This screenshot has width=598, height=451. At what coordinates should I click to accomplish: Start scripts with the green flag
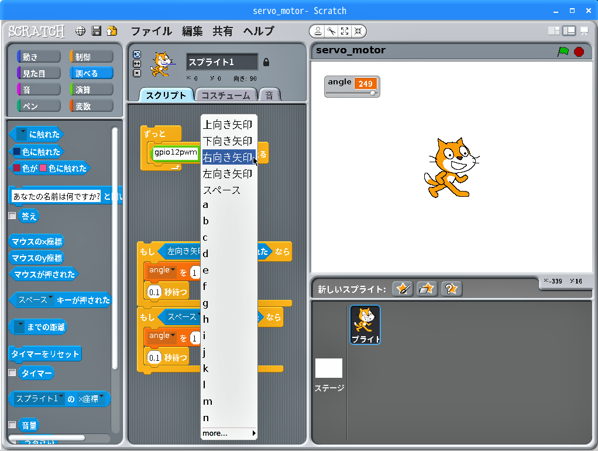tap(563, 51)
